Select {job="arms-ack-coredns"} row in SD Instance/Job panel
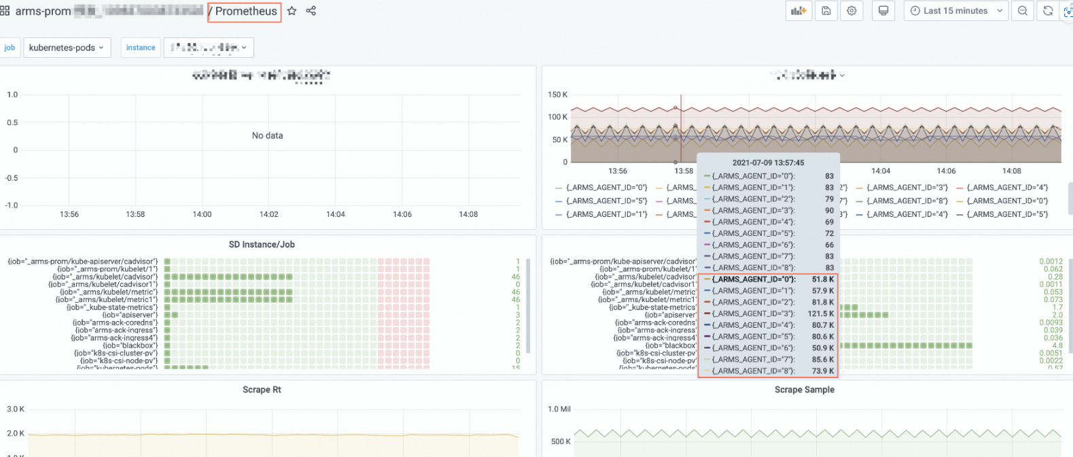Image resolution: width=1073 pixels, height=457 pixels. click(115, 323)
